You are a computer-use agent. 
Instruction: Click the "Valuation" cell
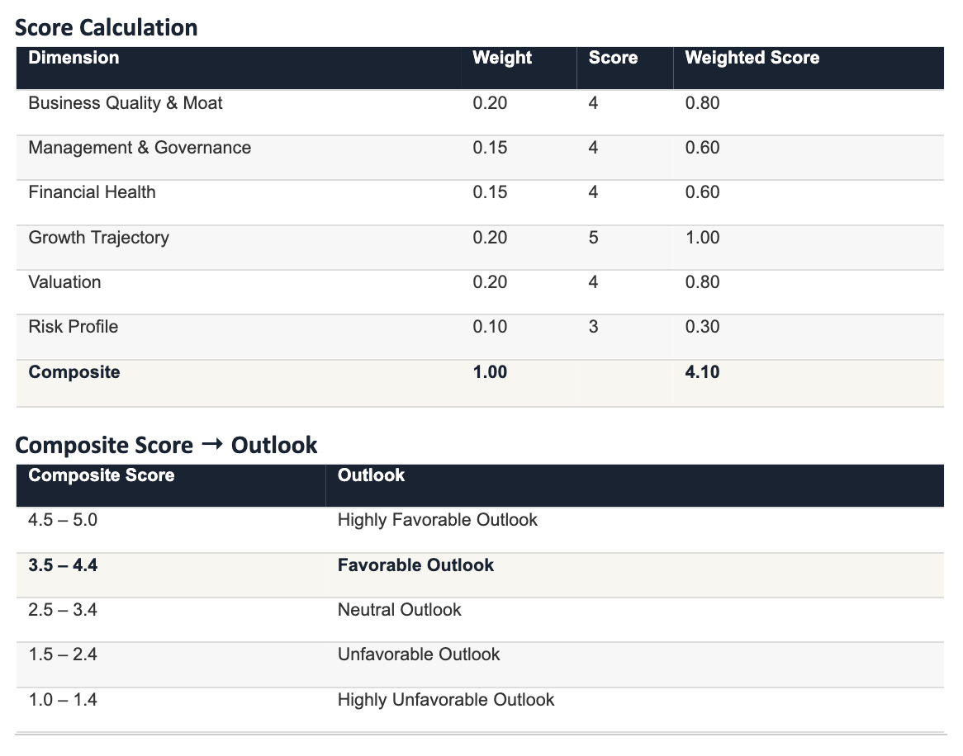tap(64, 282)
